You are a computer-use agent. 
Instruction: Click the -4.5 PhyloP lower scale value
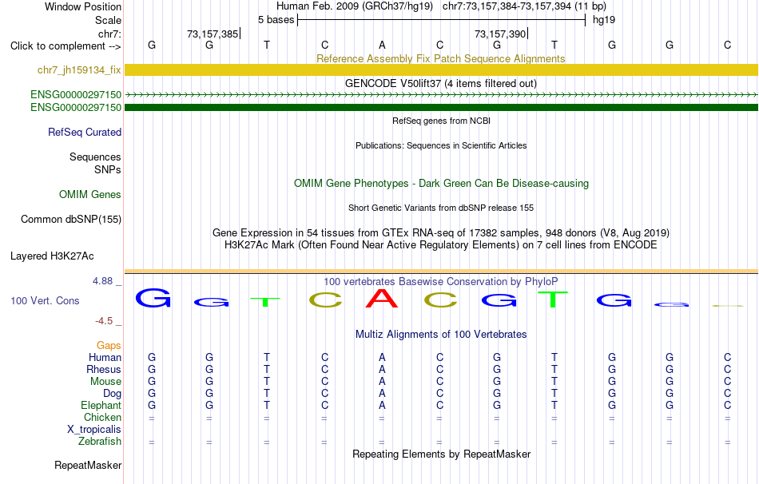click(104, 321)
